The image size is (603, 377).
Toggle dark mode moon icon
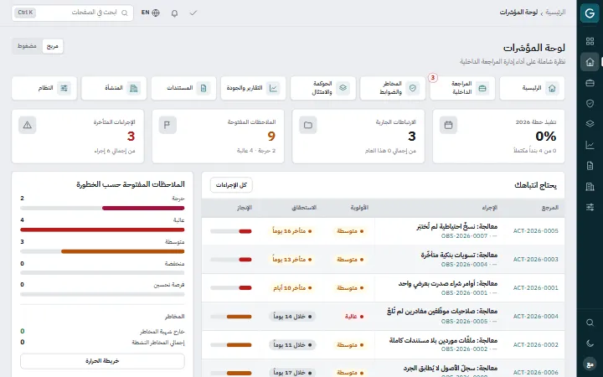pyautogui.click(x=590, y=343)
